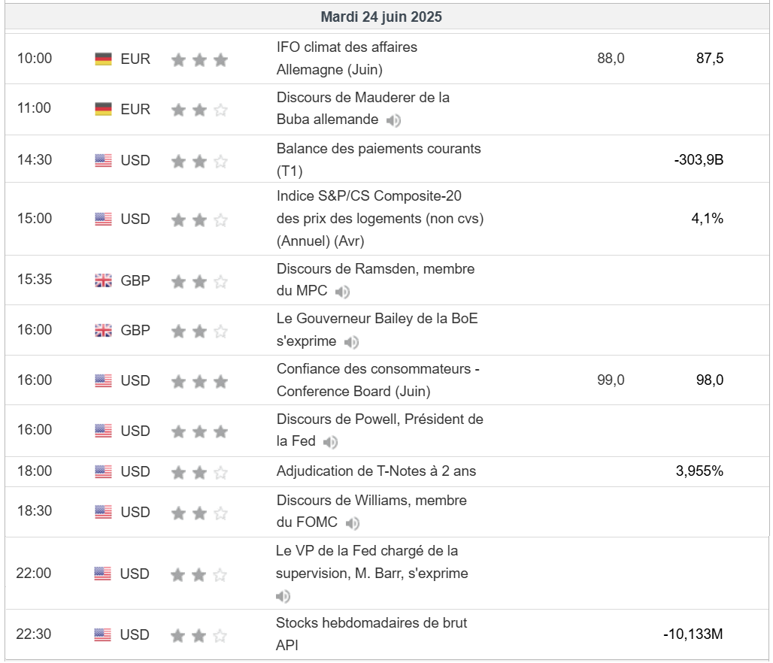Image resolution: width=773 pixels, height=663 pixels.
Task: Click US flag on the 22:30 API row
Action: click(103, 634)
